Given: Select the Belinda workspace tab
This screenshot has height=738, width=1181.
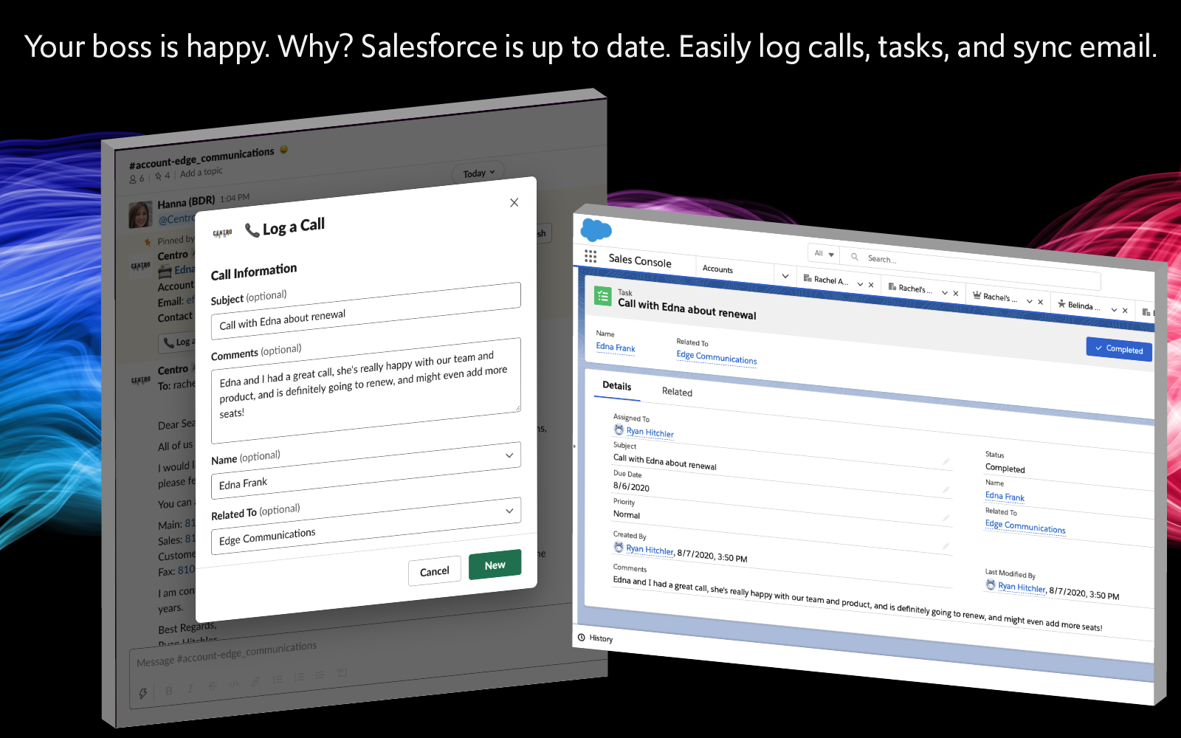Looking at the screenshot, I should click(x=1092, y=306).
